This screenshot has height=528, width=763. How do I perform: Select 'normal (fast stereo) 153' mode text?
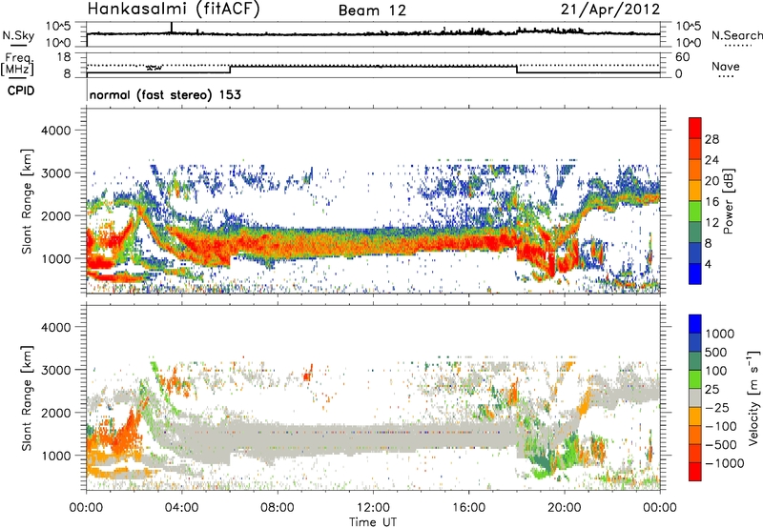(165, 94)
